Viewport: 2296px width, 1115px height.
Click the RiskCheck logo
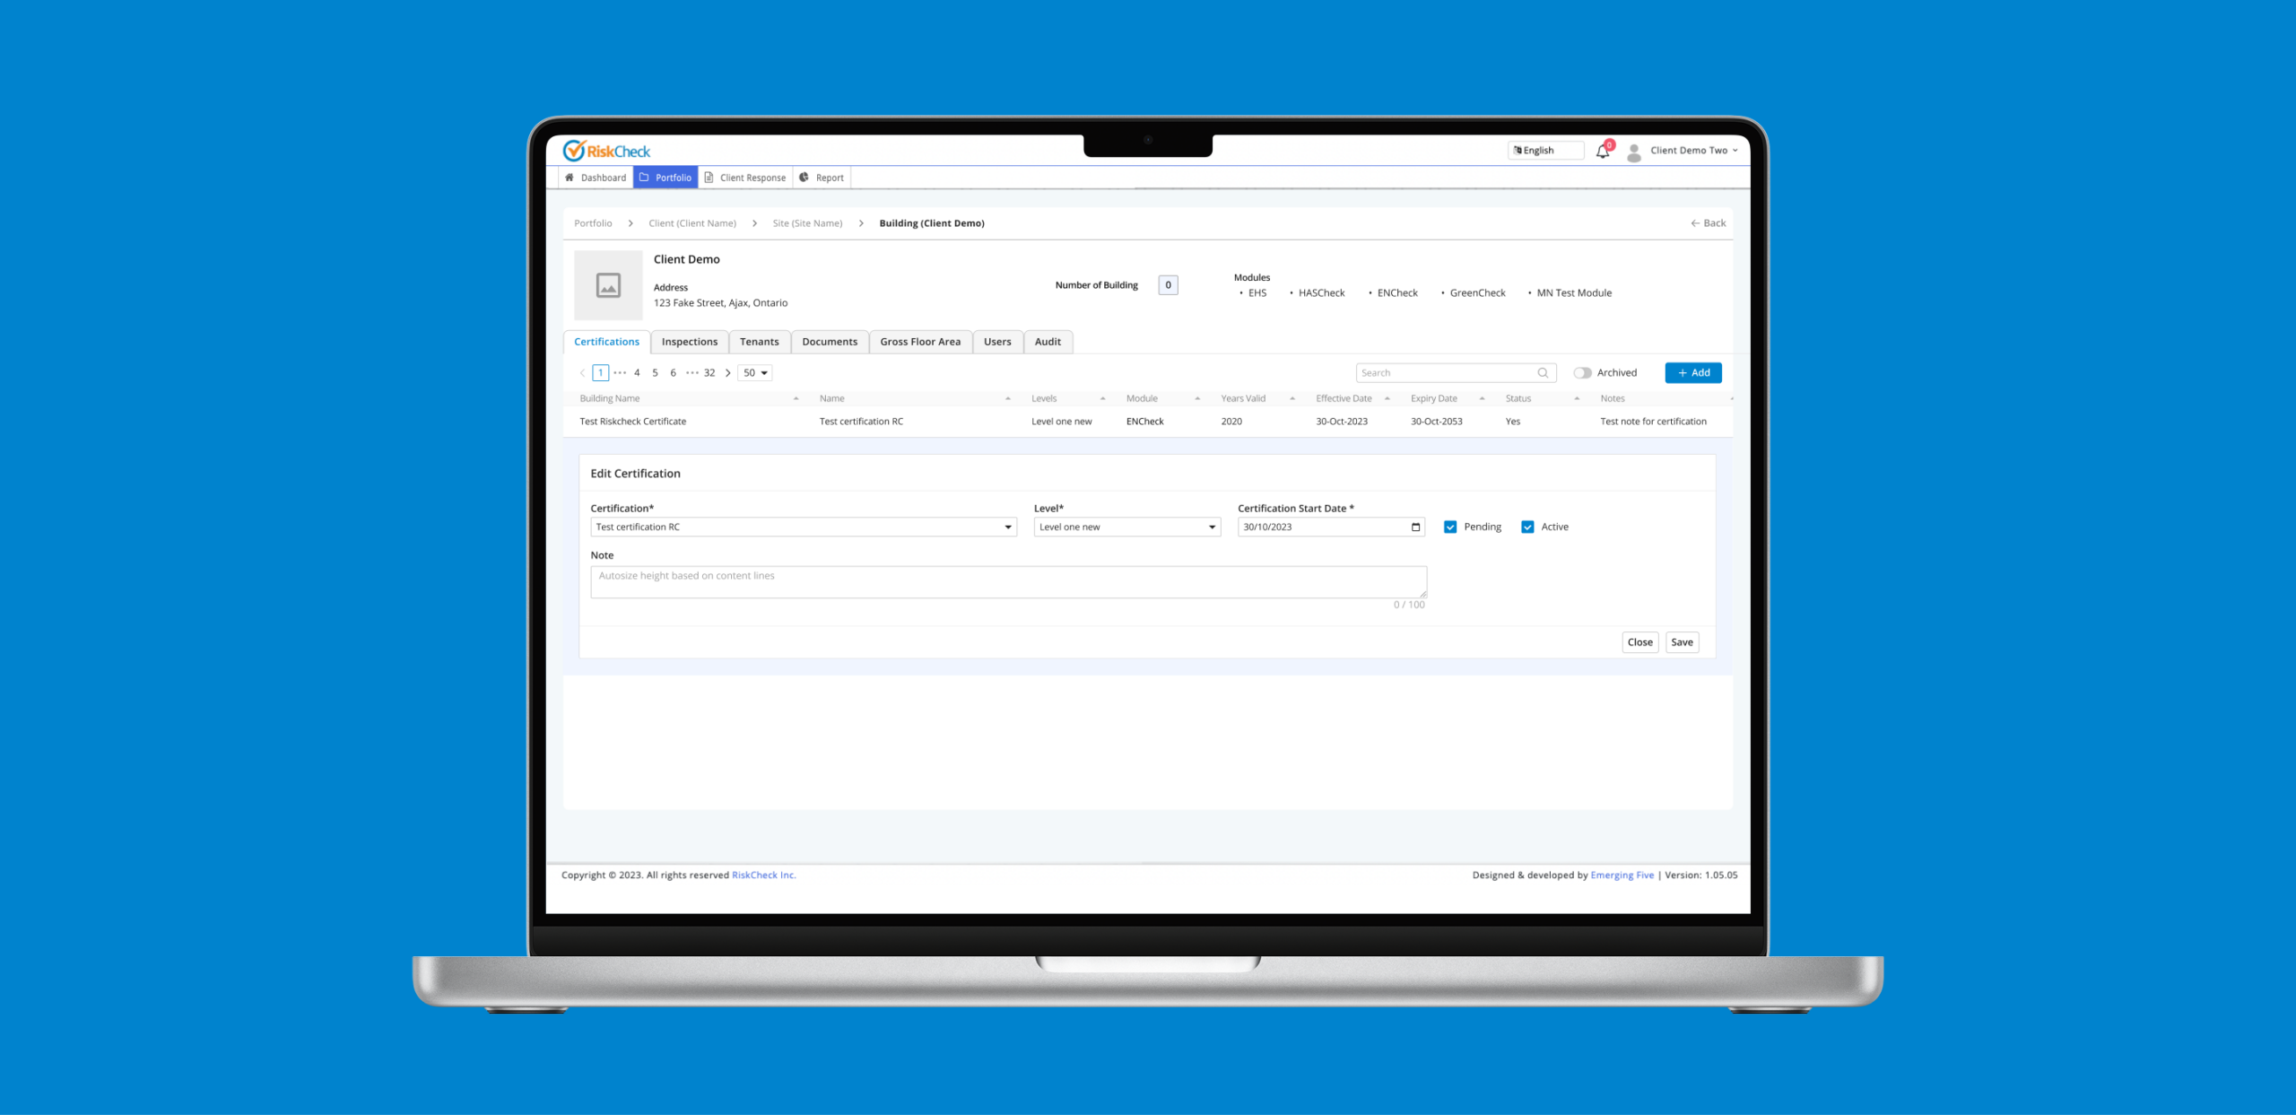pyautogui.click(x=606, y=151)
